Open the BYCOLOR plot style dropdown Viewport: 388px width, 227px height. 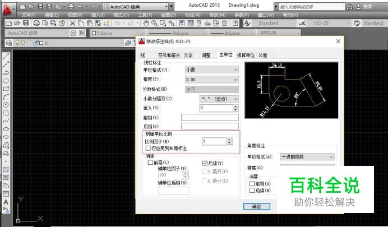(x=279, y=33)
